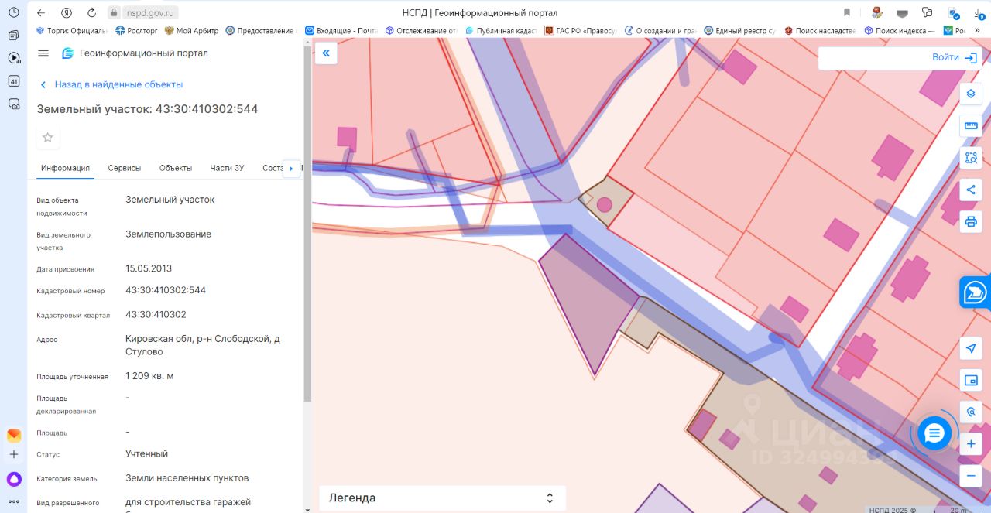Click the round building marker on map

click(x=605, y=205)
